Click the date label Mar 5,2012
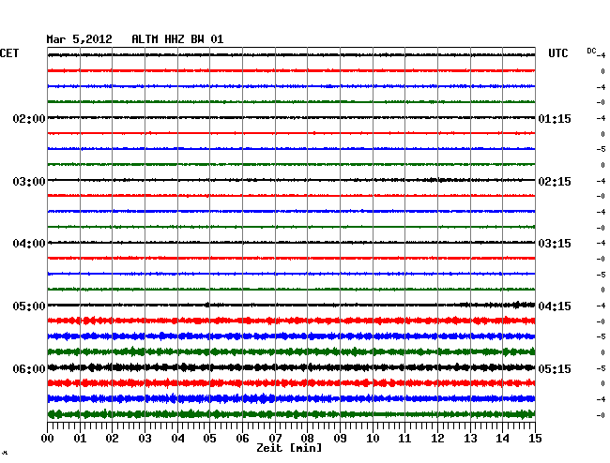610x463 pixels. point(80,39)
